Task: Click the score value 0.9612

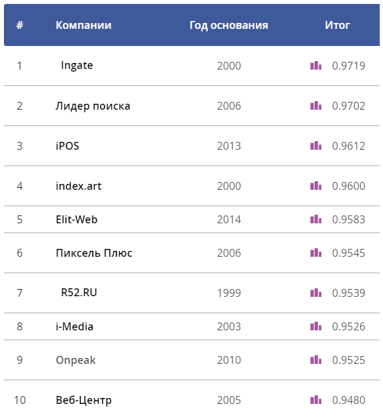Action: tap(349, 146)
